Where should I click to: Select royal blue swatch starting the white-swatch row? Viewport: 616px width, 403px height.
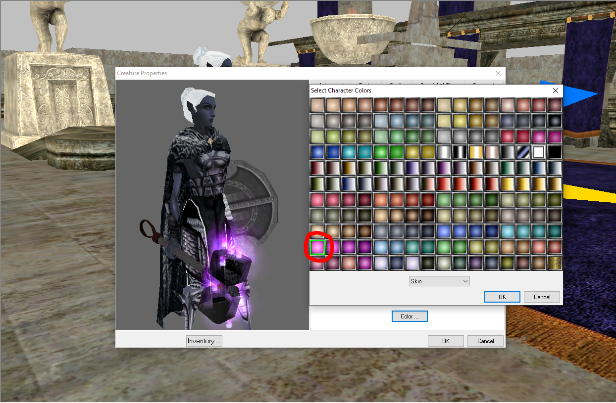[x=317, y=152]
